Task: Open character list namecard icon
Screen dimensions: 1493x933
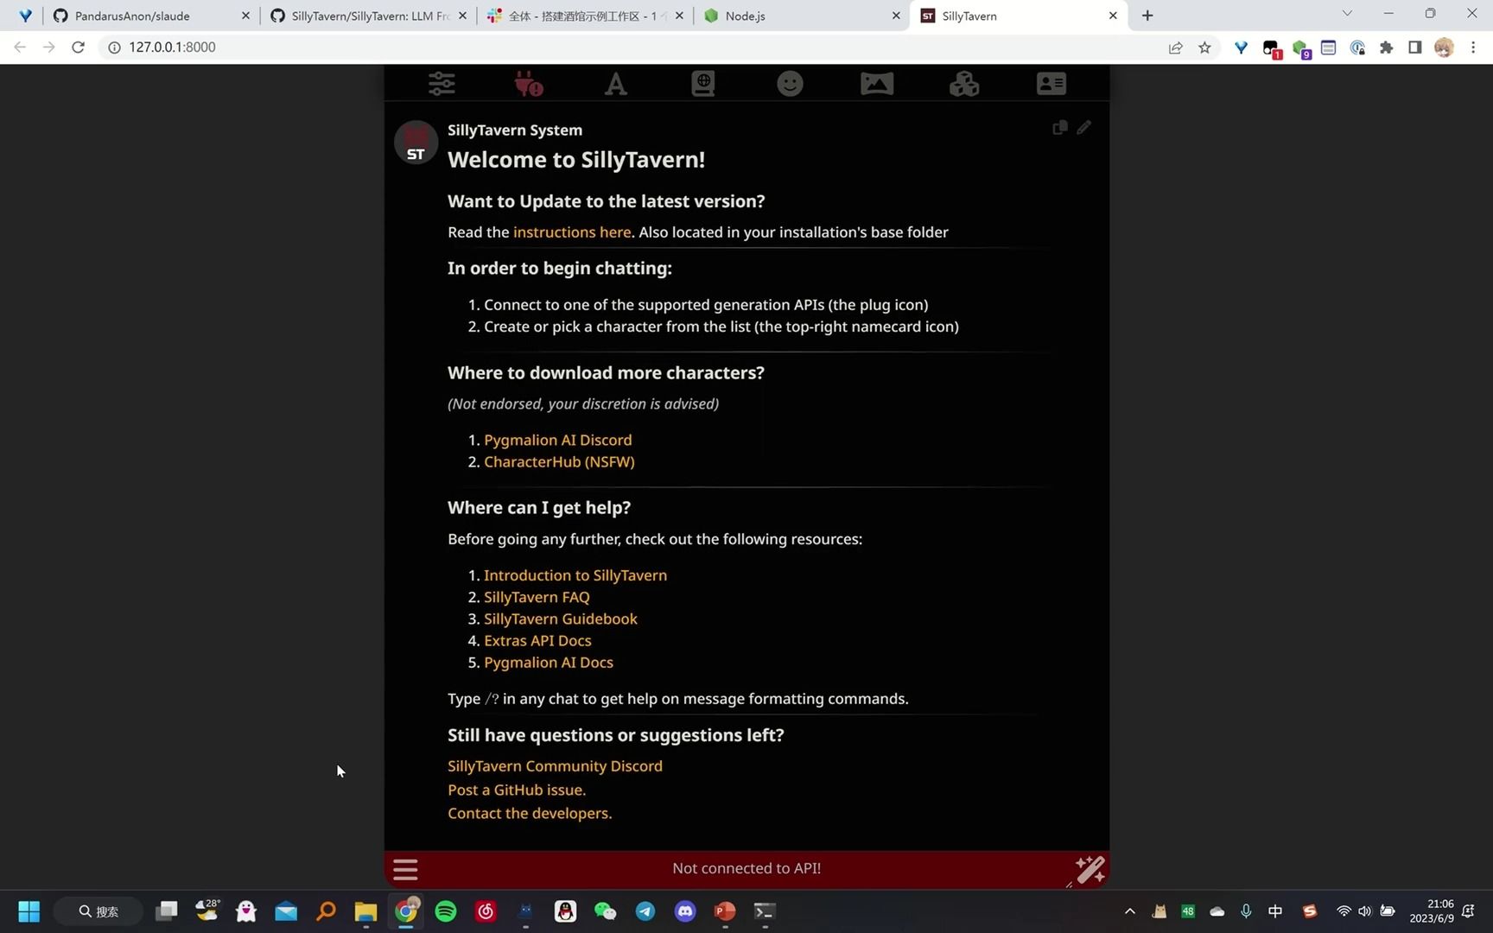Action: 1051,84
